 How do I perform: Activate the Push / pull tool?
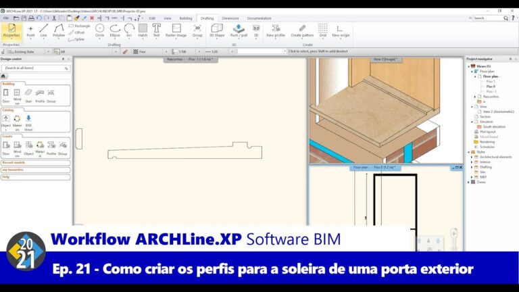point(239,31)
